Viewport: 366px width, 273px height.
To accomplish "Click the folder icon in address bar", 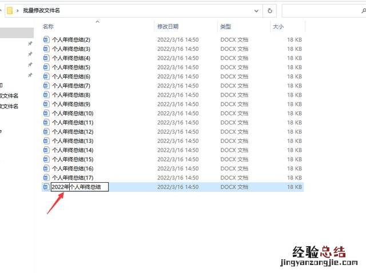I will 10,10.
